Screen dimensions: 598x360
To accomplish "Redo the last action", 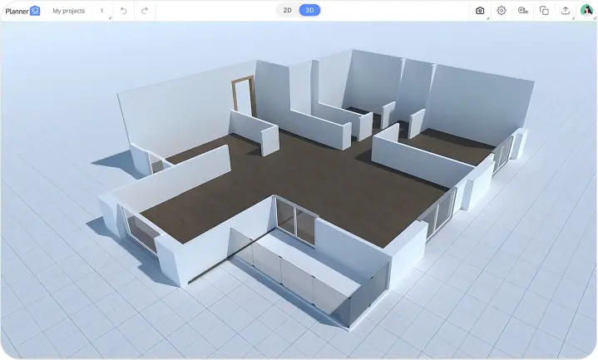I will click(x=145, y=11).
